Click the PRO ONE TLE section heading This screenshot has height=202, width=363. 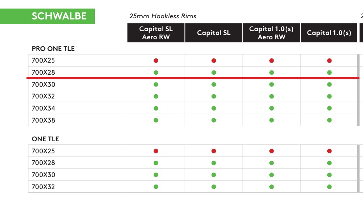53,49
